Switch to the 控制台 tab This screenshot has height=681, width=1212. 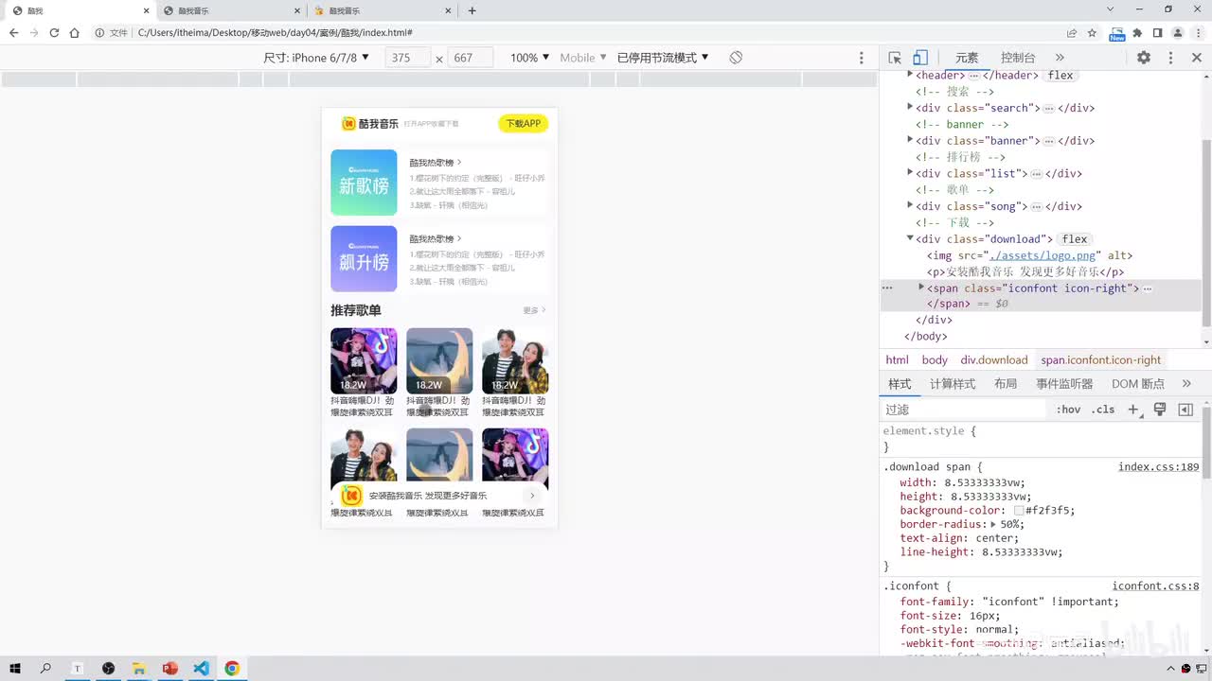1018,58
